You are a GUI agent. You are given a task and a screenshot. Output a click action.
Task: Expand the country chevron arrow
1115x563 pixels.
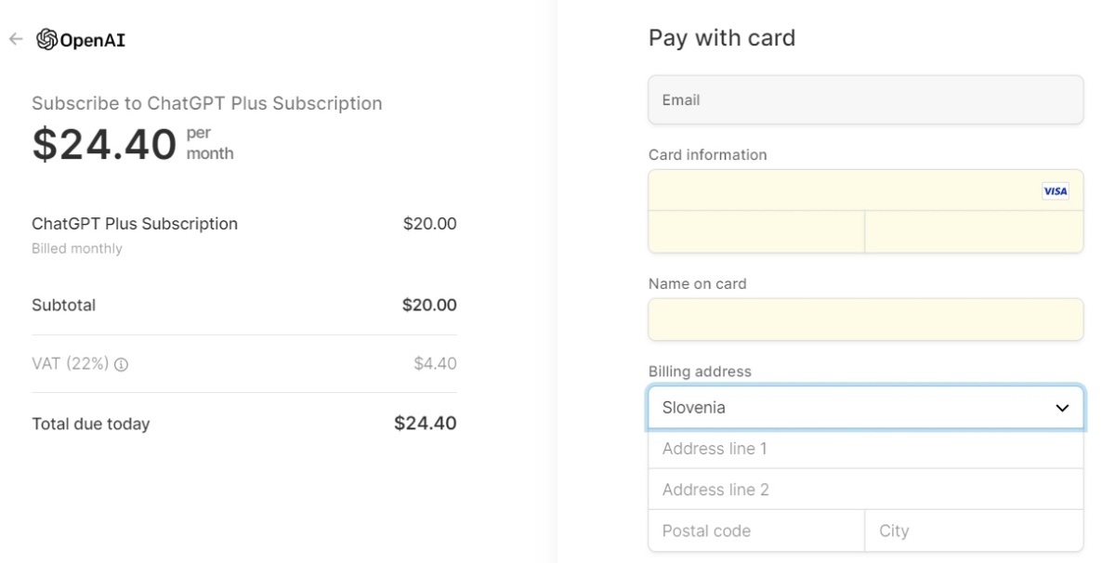pyautogui.click(x=1063, y=408)
